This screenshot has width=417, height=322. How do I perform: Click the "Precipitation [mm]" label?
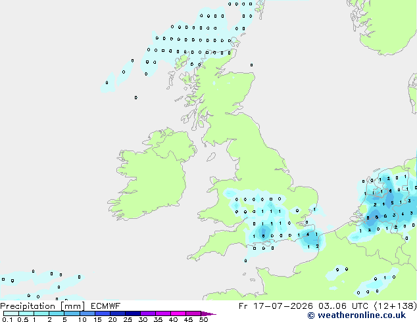pos(42,306)
